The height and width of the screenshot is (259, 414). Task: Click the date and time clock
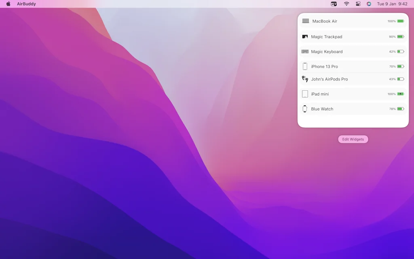click(x=392, y=4)
